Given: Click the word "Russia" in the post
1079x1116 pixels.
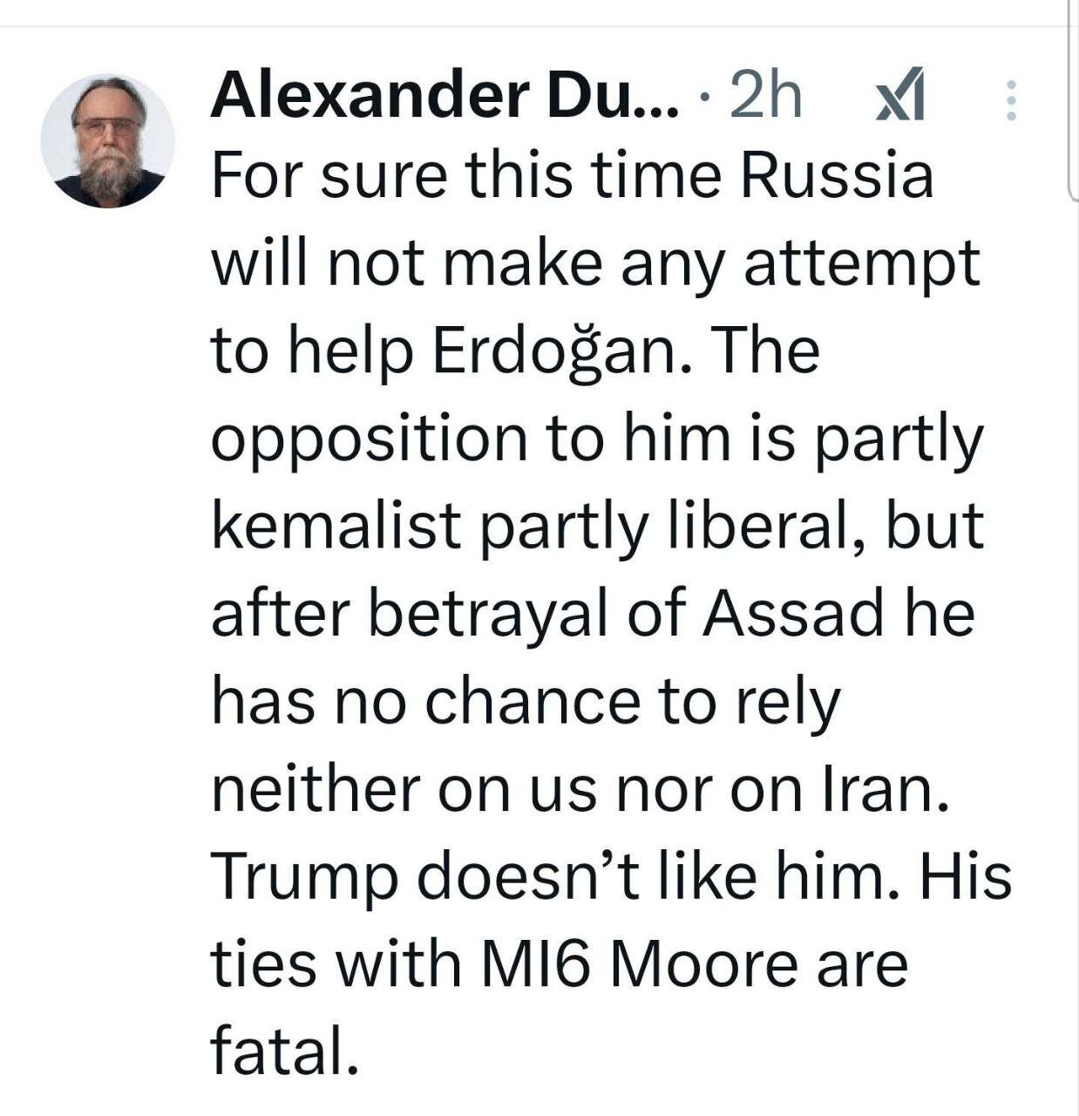Looking at the screenshot, I should (837, 176).
